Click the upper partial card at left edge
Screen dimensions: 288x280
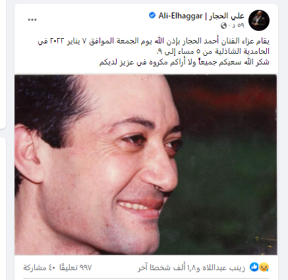tap(3, 66)
